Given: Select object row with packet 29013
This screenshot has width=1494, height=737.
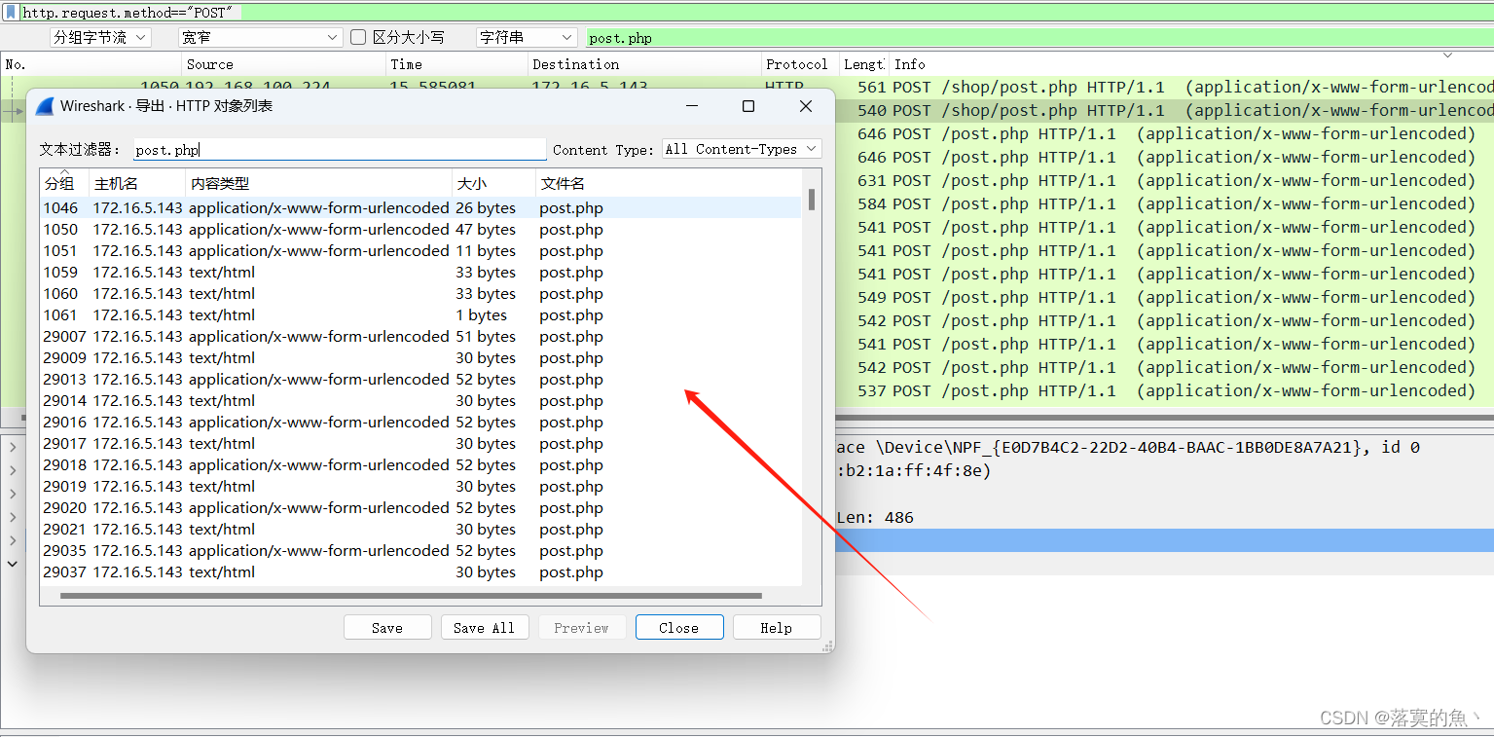Looking at the screenshot, I should 420,380.
